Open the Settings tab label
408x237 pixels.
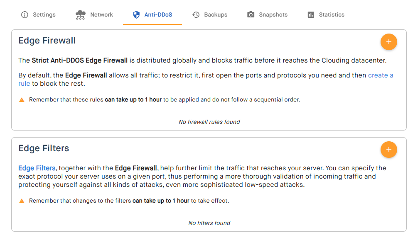pos(44,15)
